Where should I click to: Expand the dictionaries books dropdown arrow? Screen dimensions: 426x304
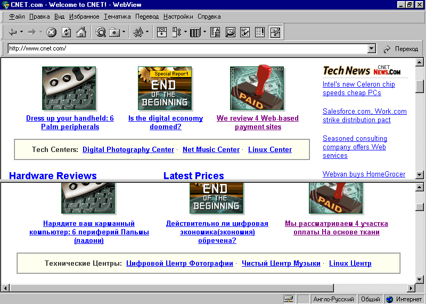[204, 32]
